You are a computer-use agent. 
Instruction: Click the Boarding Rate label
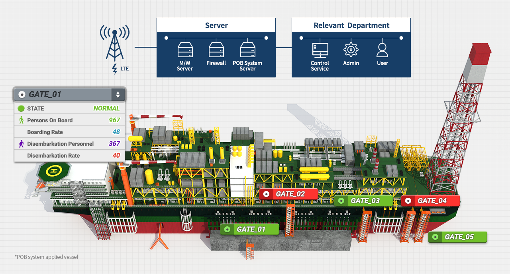45,132
